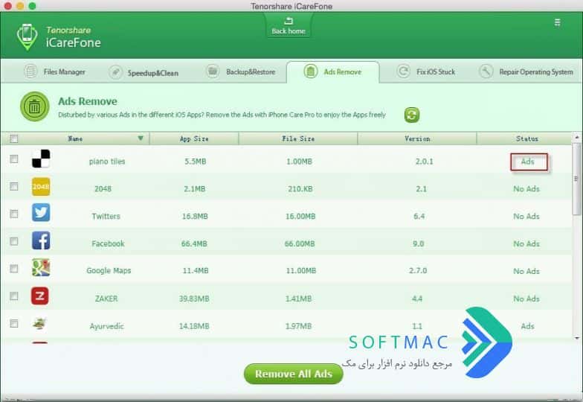Select the Ads Remove tab
583x402 pixels.
pyautogui.click(x=333, y=71)
